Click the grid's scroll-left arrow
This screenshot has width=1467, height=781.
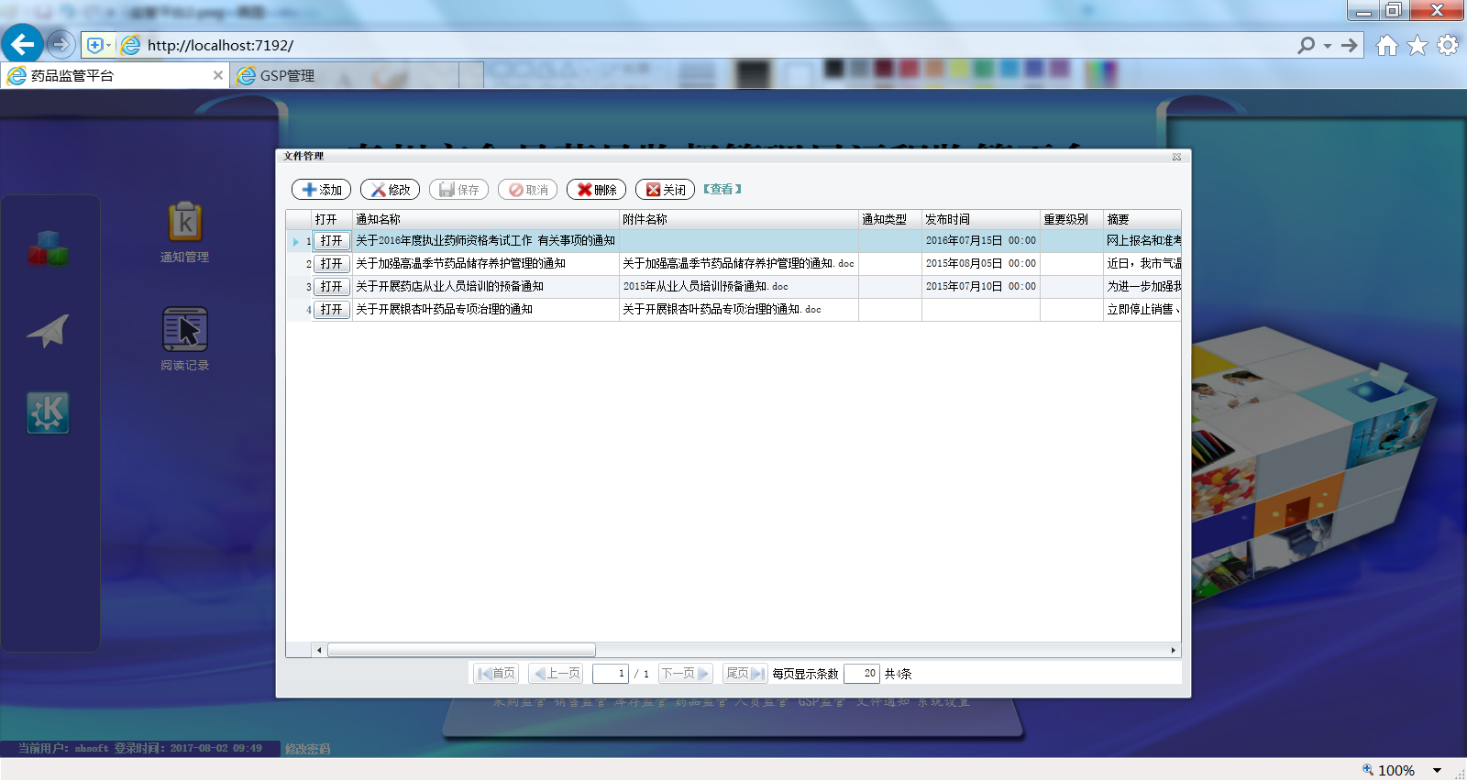[319, 650]
